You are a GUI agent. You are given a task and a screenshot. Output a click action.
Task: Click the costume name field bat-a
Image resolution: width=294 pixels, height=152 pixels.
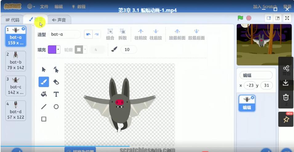[64, 34]
